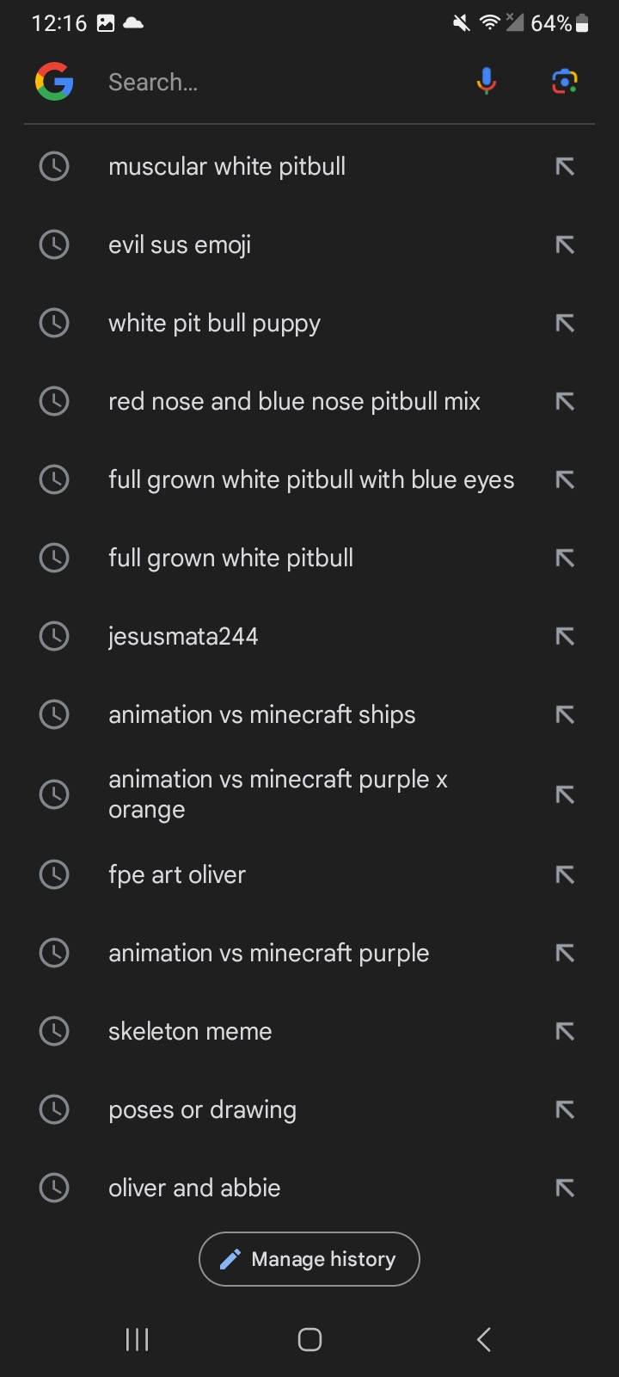Tap arrow beside 'oliver and abbie'
The image size is (619, 1377).
565,1189
